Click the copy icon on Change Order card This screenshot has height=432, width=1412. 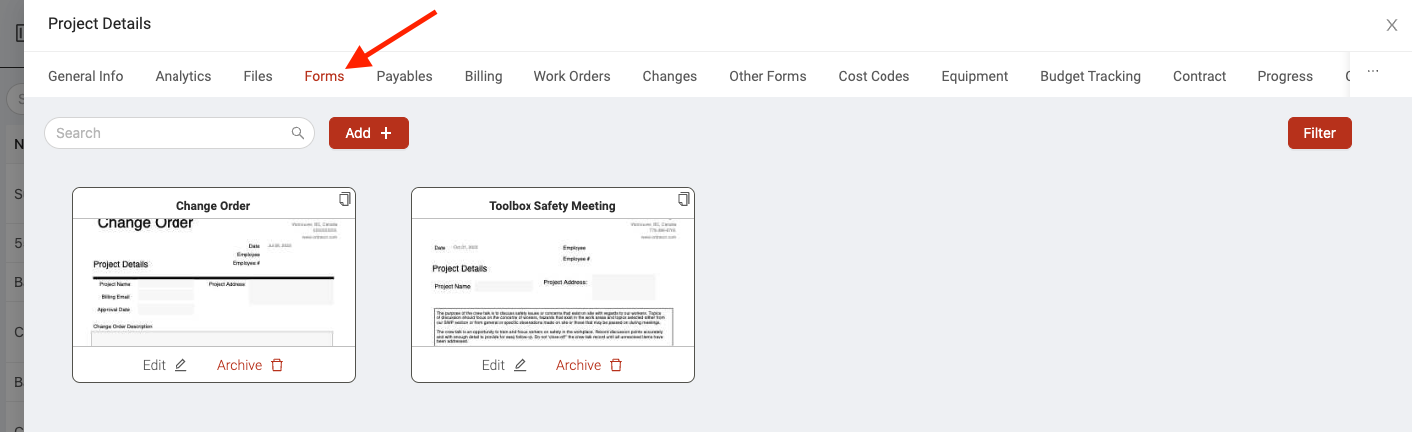(345, 198)
